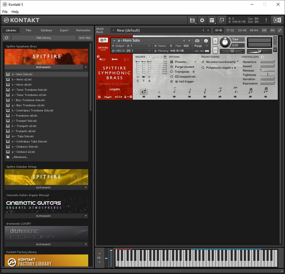This screenshot has width=285, height=274.
Task: Click the gear icon below the Legato label
Action: click(x=99, y=97)
